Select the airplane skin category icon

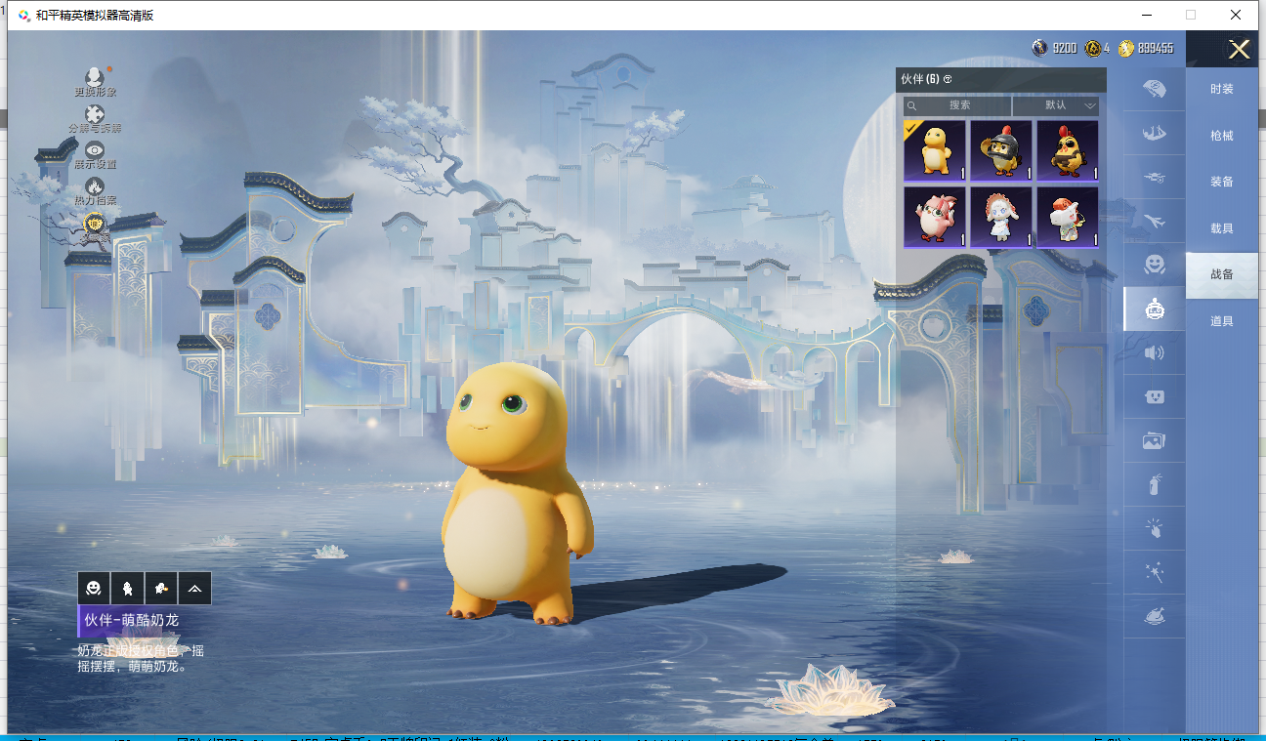(x=1154, y=221)
